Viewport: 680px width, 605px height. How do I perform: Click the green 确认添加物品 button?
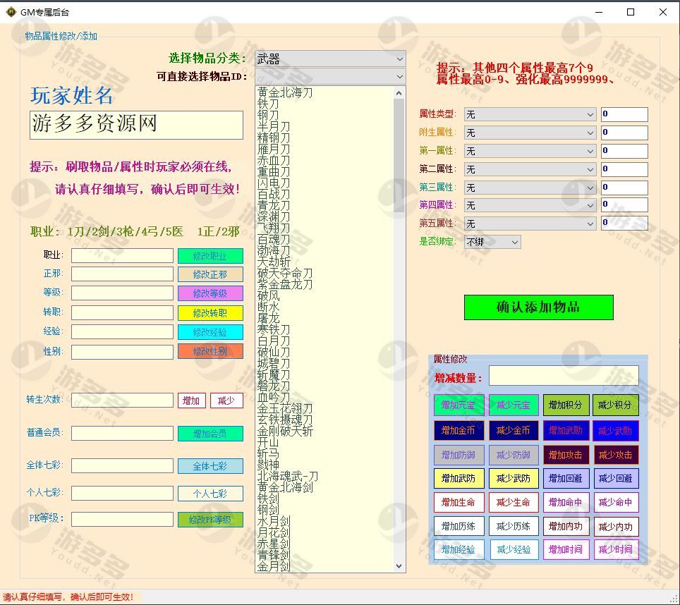coord(539,307)
